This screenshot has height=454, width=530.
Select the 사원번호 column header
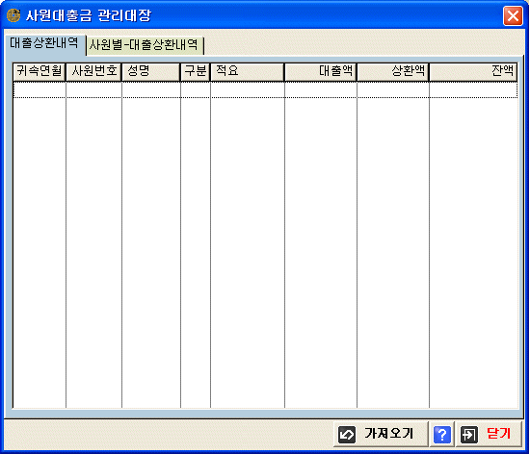click(93, 71)
